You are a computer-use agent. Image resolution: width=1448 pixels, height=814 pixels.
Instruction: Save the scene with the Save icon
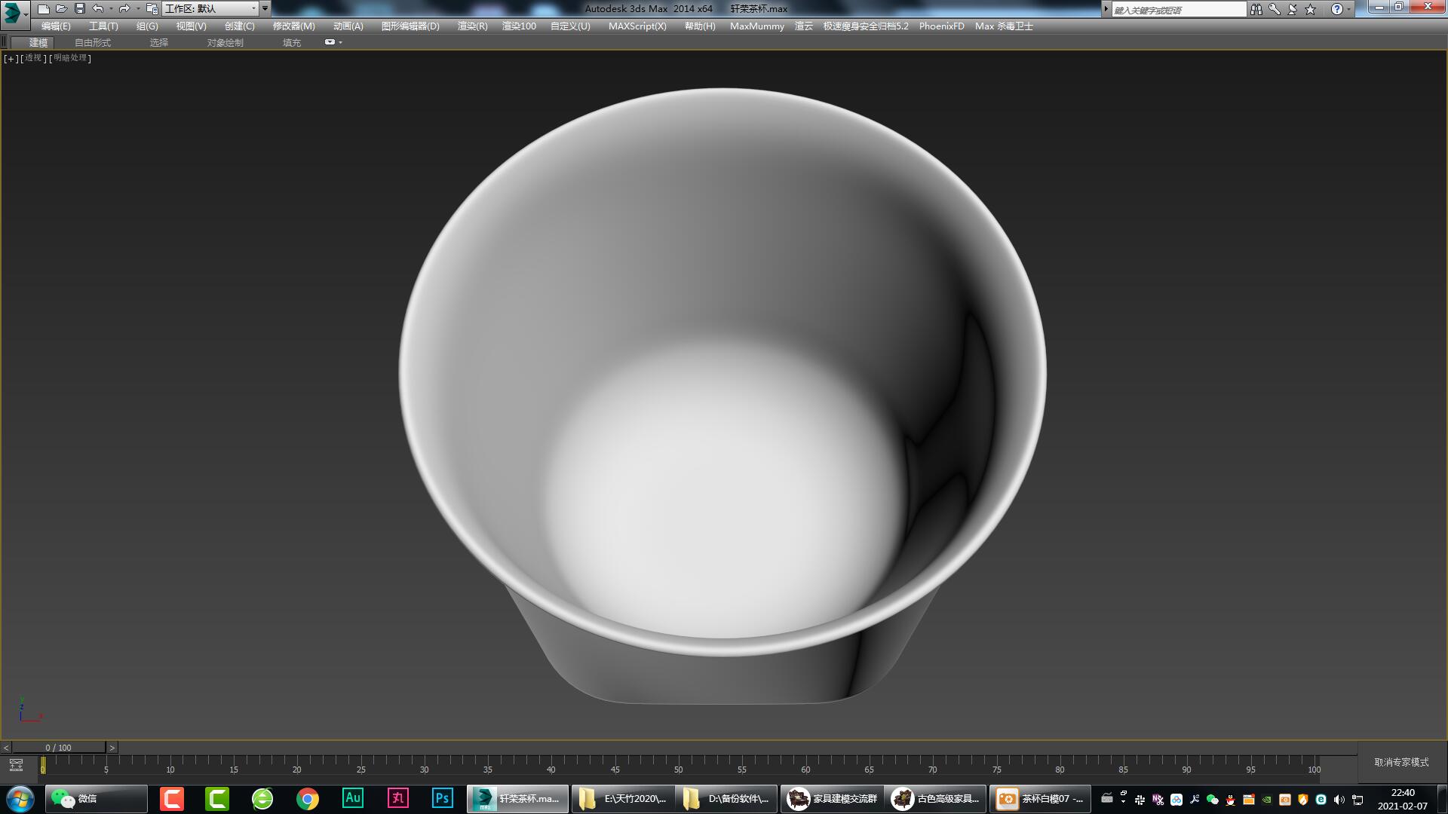pos(78,8)
